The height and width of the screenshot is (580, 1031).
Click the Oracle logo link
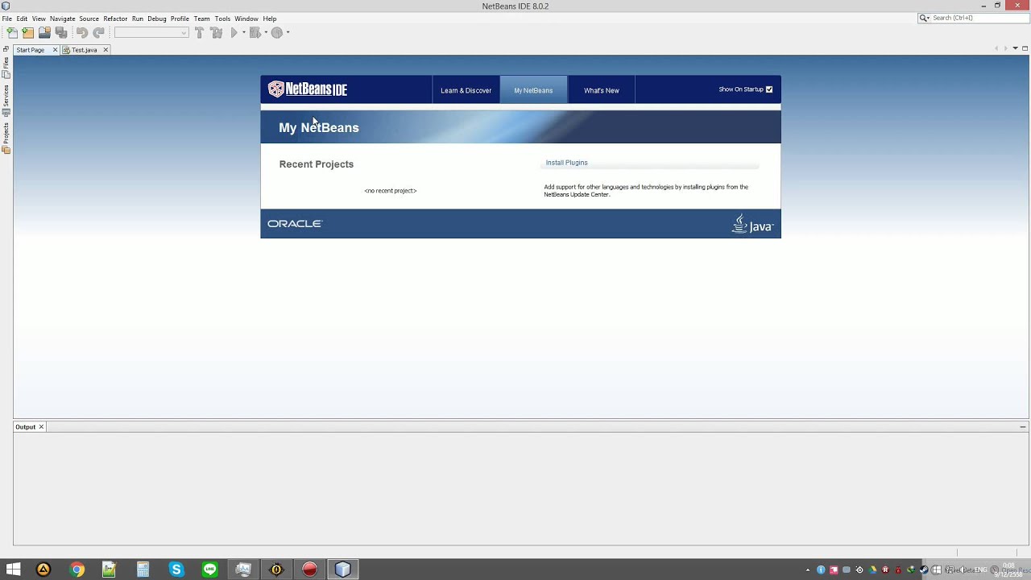pos(295,224)
